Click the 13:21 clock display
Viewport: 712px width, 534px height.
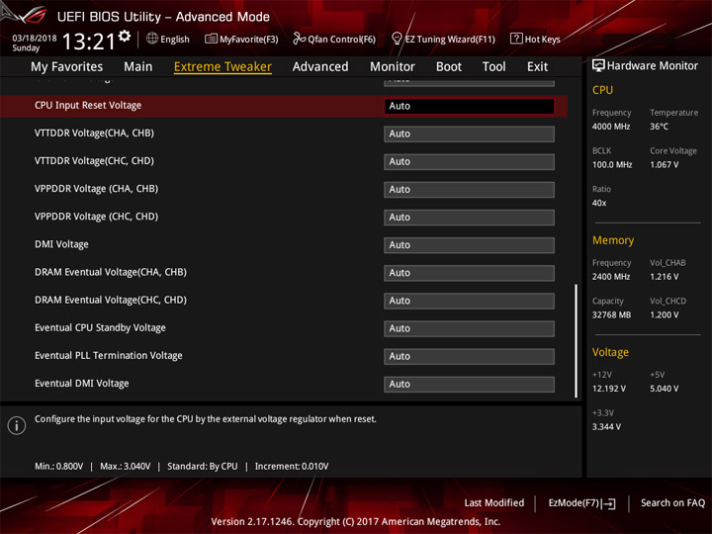89,42
